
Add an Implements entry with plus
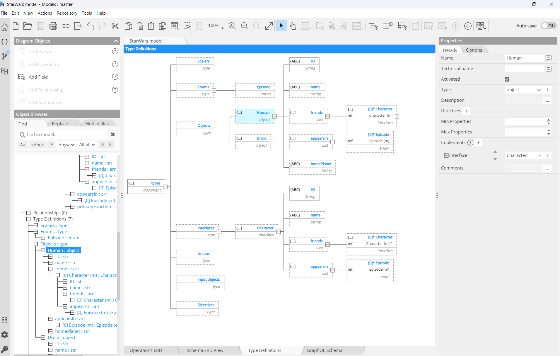click(478, 143)
